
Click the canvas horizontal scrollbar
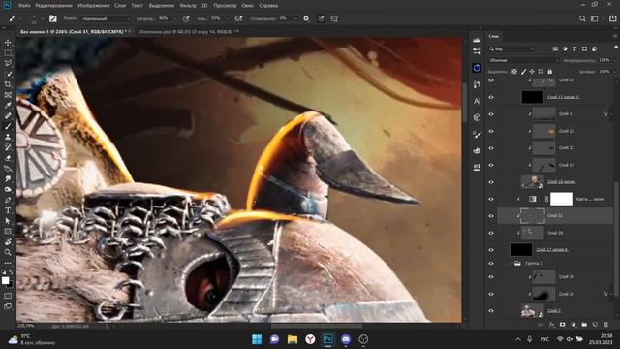(317, 326)
